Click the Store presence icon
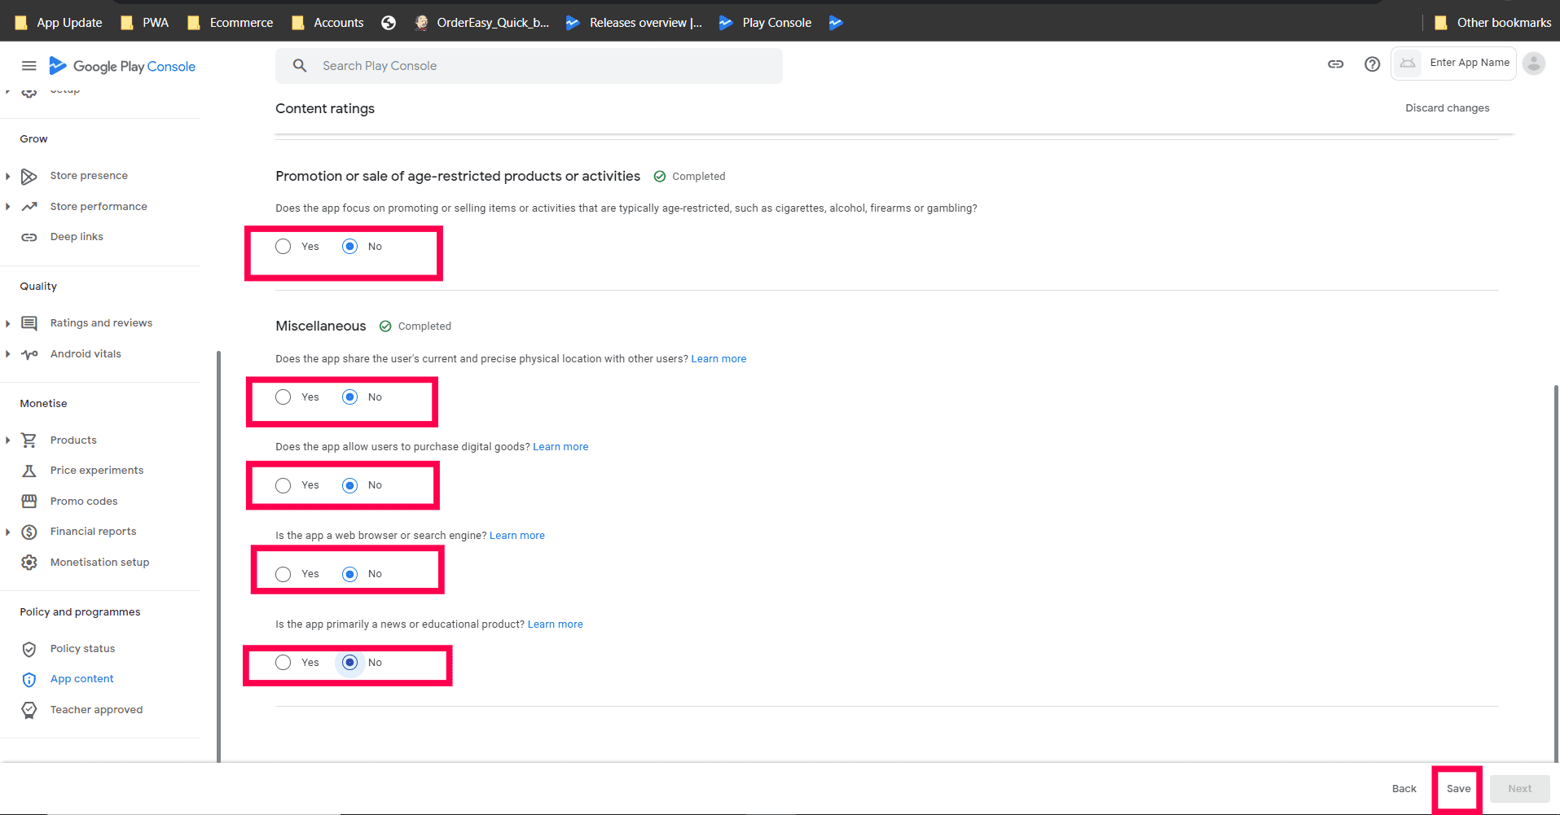 coord(29,176)
